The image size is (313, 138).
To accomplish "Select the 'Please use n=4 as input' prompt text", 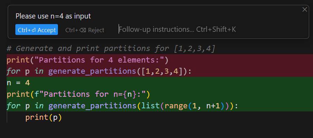I will (x=53, y=16).
